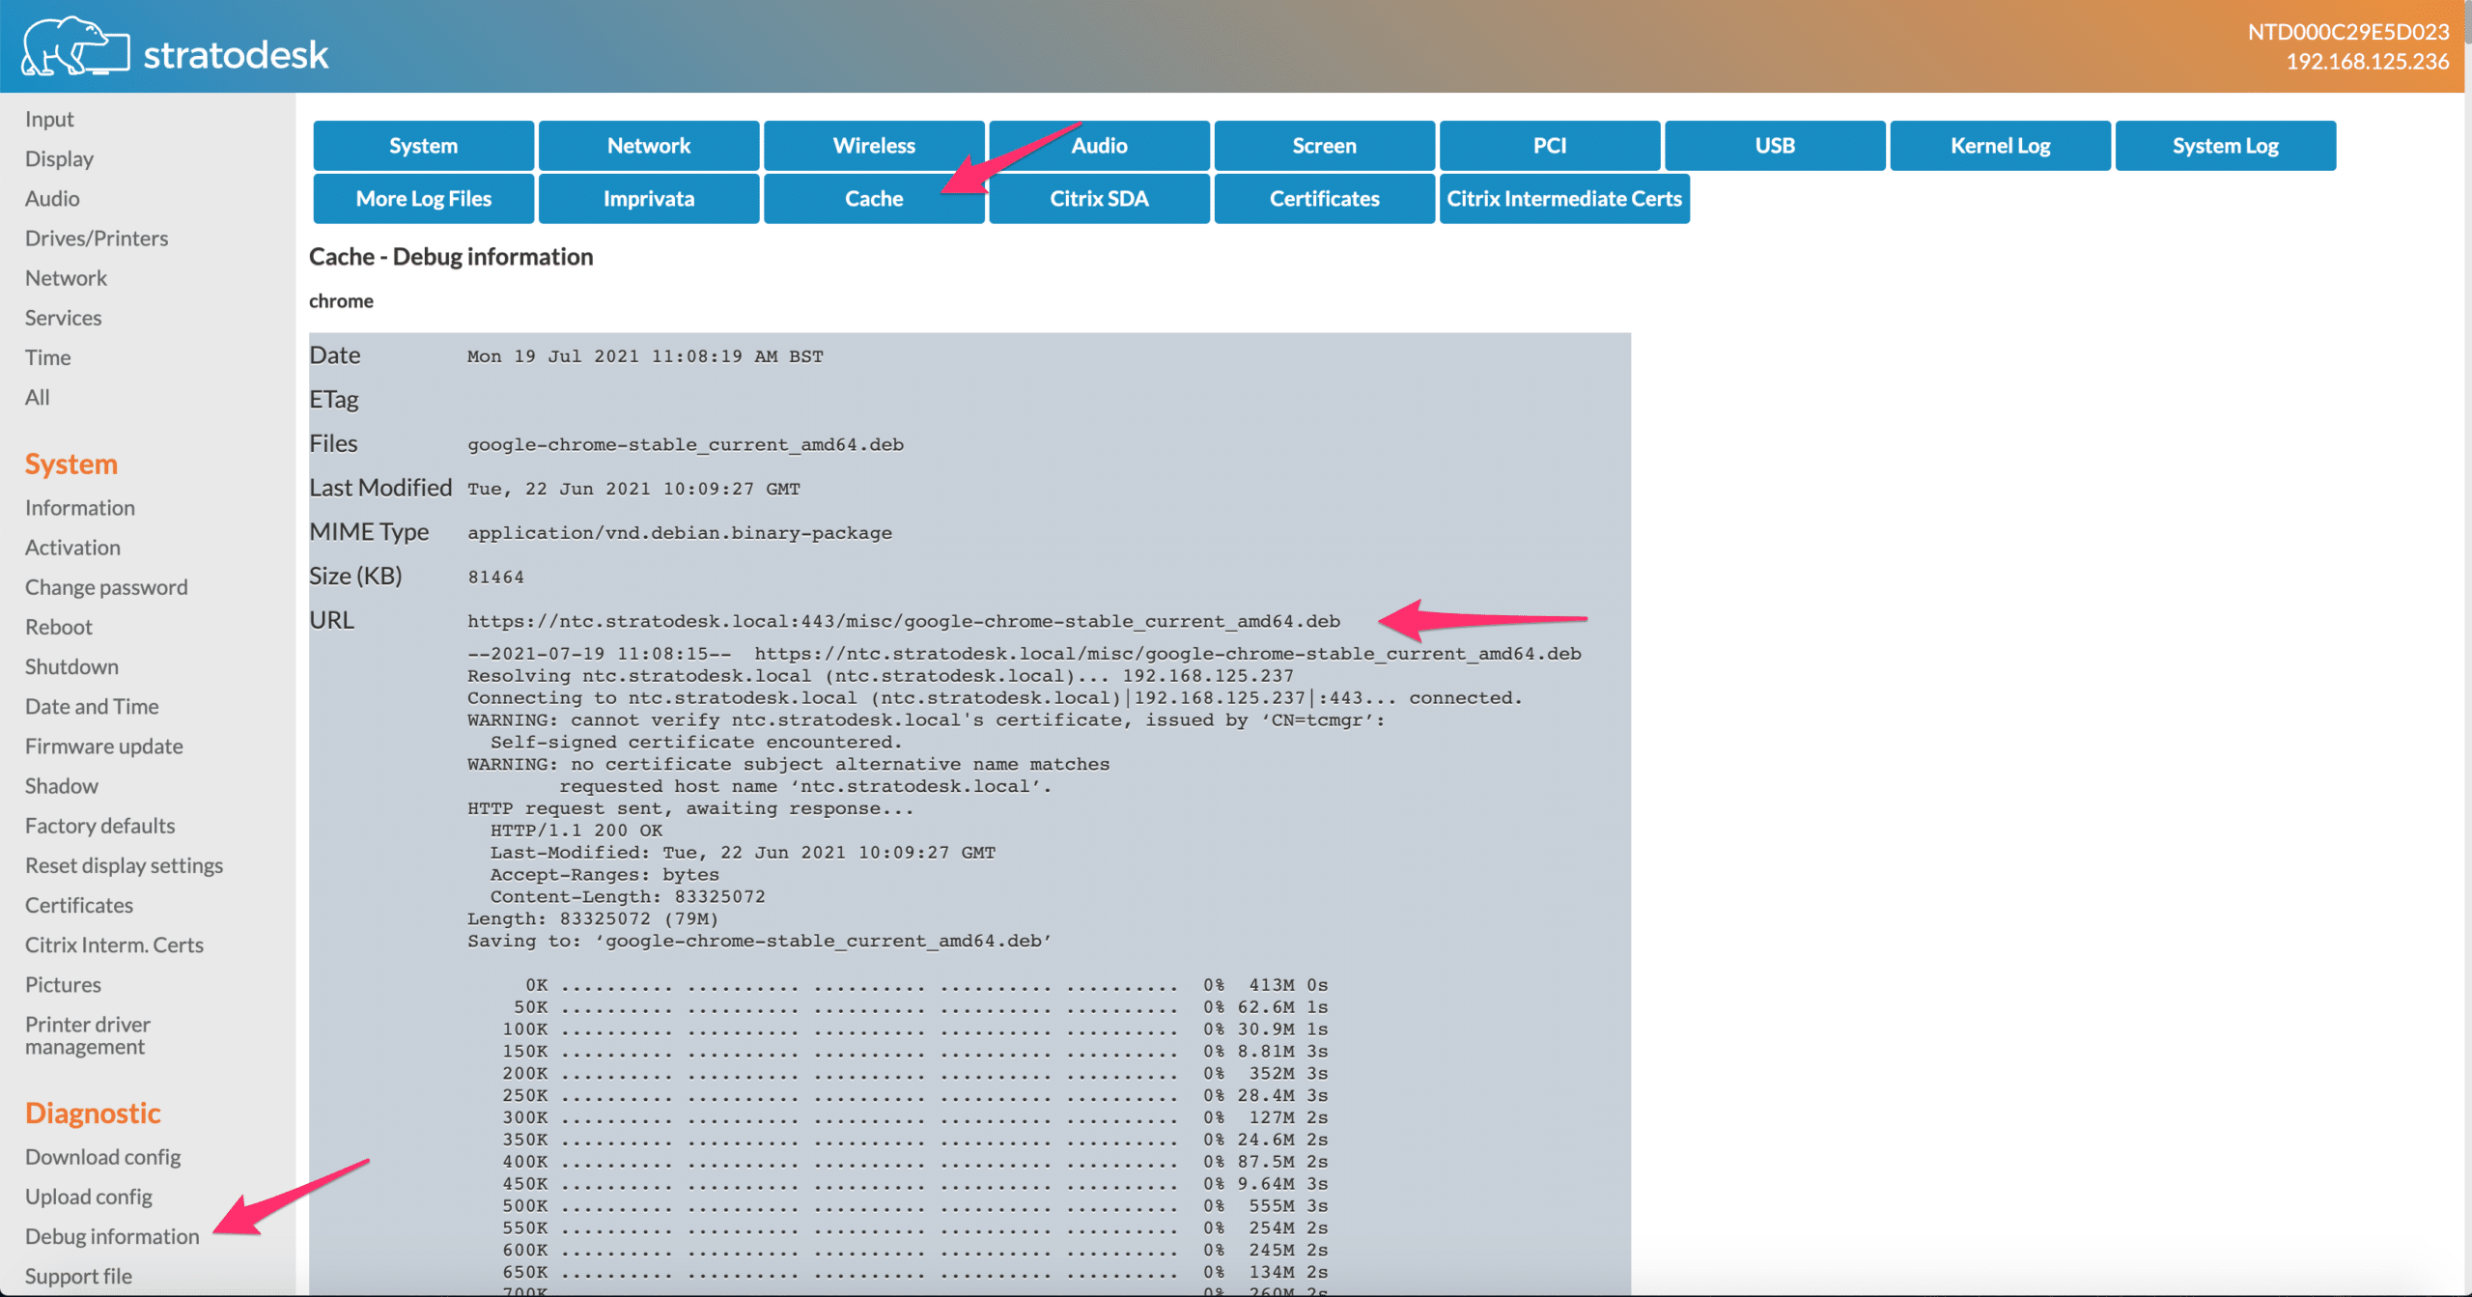The image size is (2472, 1297).
Task: Go to Firmware update page
Action: [x=104, y=746]
